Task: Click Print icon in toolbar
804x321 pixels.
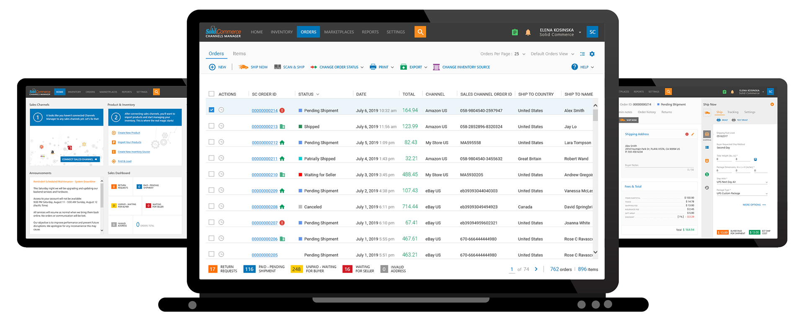Action: point(373,67)
